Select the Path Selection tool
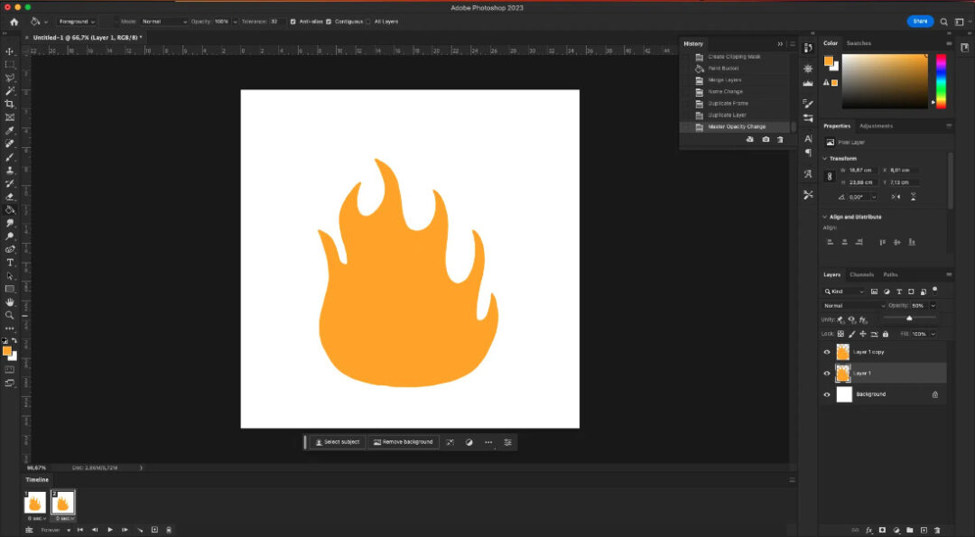This screenshot has height=537, width=975. pos(9,275)
